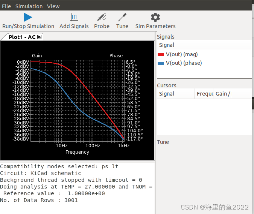Click the 'Background thread stopped' console line
254x214 pixels.
(x=71, y=180)
